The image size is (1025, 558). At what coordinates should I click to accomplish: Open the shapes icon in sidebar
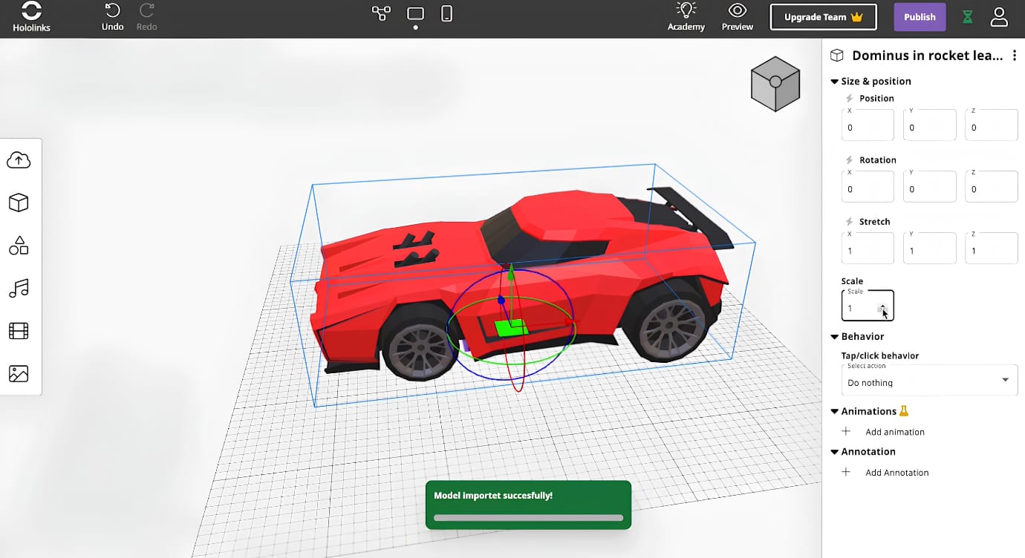coord(19,246)
